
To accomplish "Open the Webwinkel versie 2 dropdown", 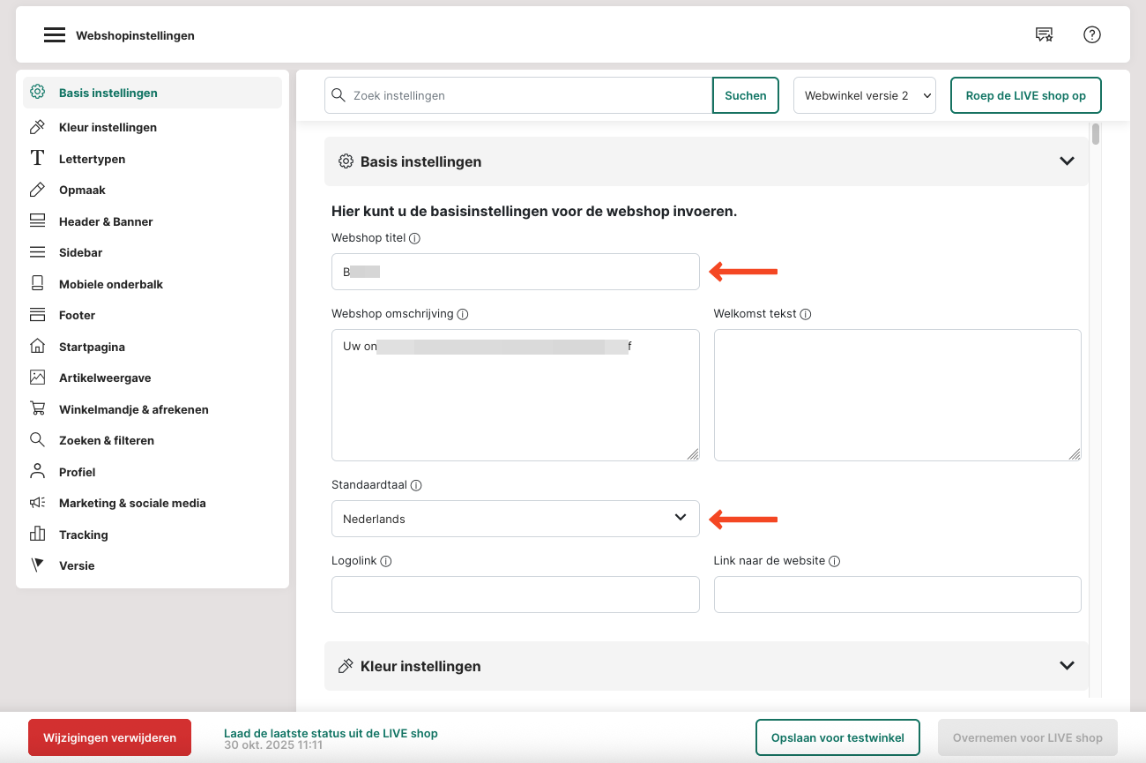I will (x=864, y=95).
